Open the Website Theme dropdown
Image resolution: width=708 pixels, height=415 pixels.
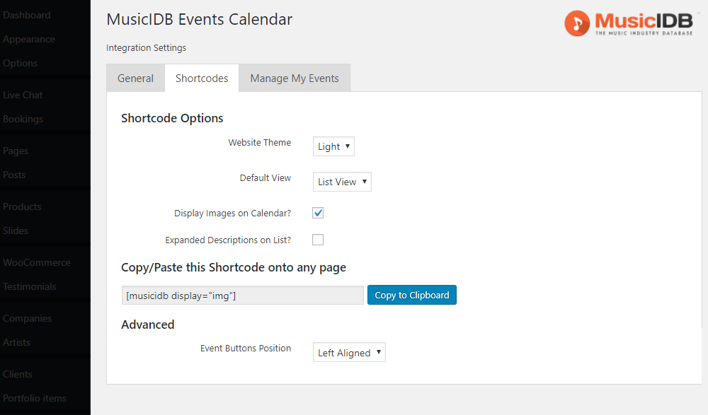point(333,146)
